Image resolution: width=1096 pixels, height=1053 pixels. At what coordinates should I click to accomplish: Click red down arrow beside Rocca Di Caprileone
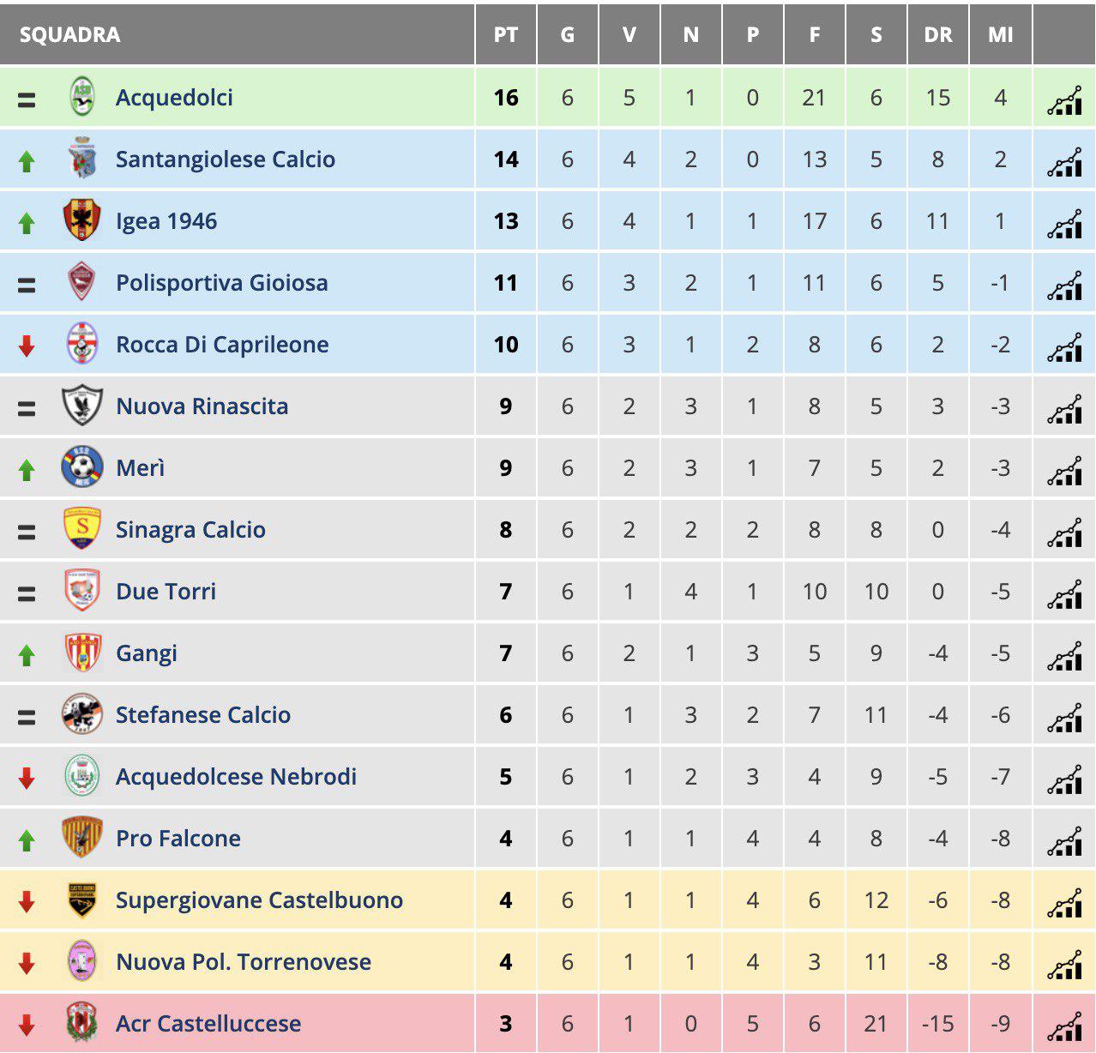click(x=27, y=346)
